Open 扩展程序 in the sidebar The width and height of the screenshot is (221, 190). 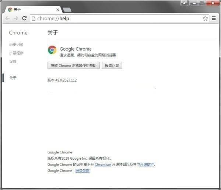click(x=16, y=53)
